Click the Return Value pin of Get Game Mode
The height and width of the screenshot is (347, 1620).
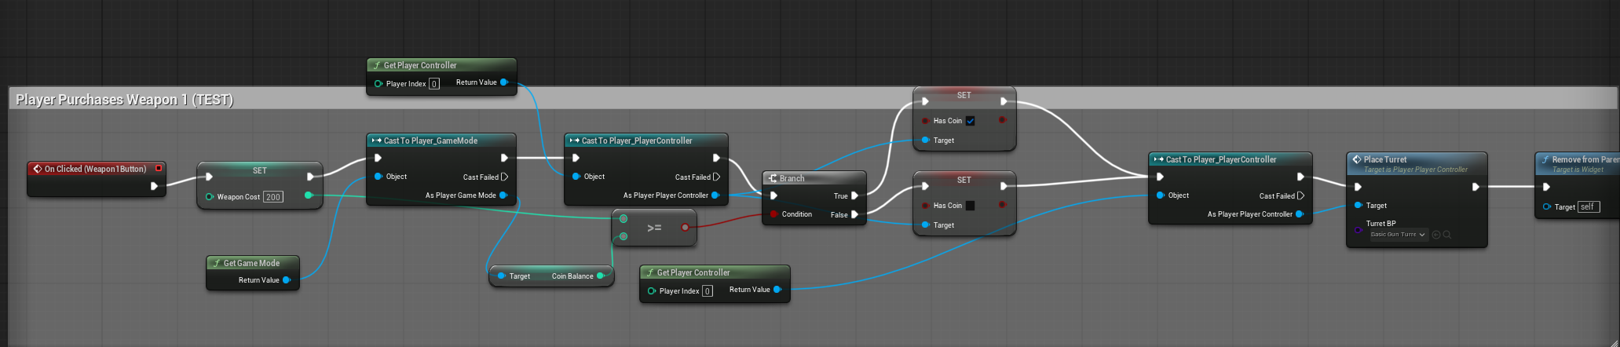[x=287, y=279]
